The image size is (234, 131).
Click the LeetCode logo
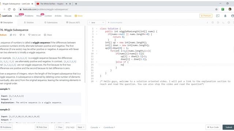click(x=6, y=16)
